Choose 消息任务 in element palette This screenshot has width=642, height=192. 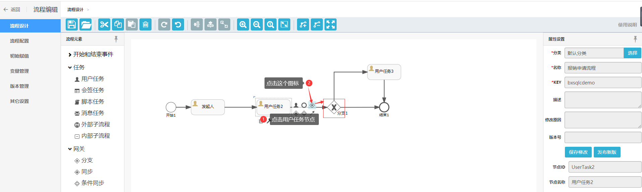[x=90, y=113]
